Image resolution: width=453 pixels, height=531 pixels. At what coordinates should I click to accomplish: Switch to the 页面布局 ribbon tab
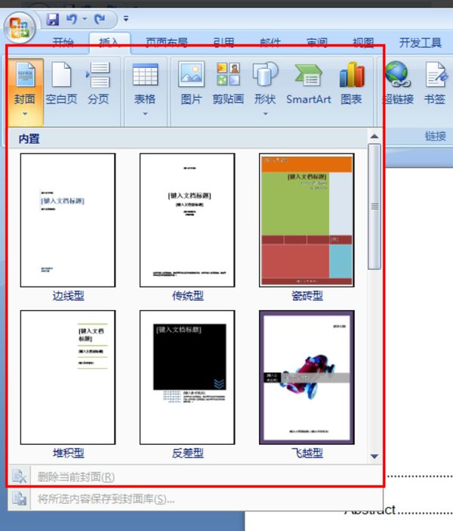click(167, 42)
